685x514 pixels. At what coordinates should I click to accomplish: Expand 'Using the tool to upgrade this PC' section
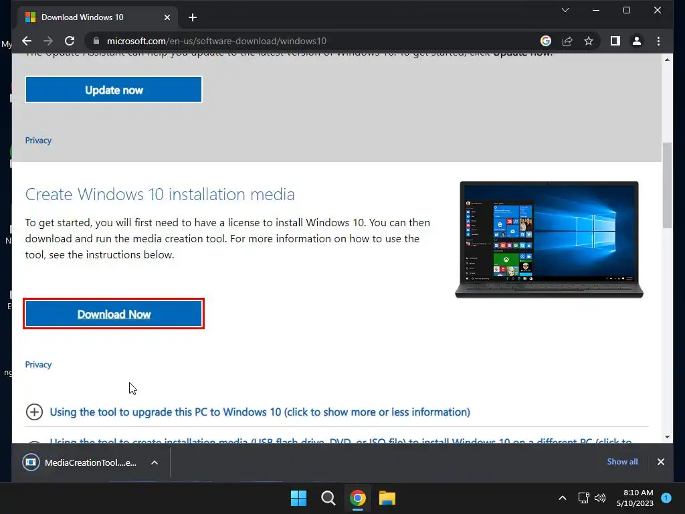pyautogui.click(x=260, y=412)
